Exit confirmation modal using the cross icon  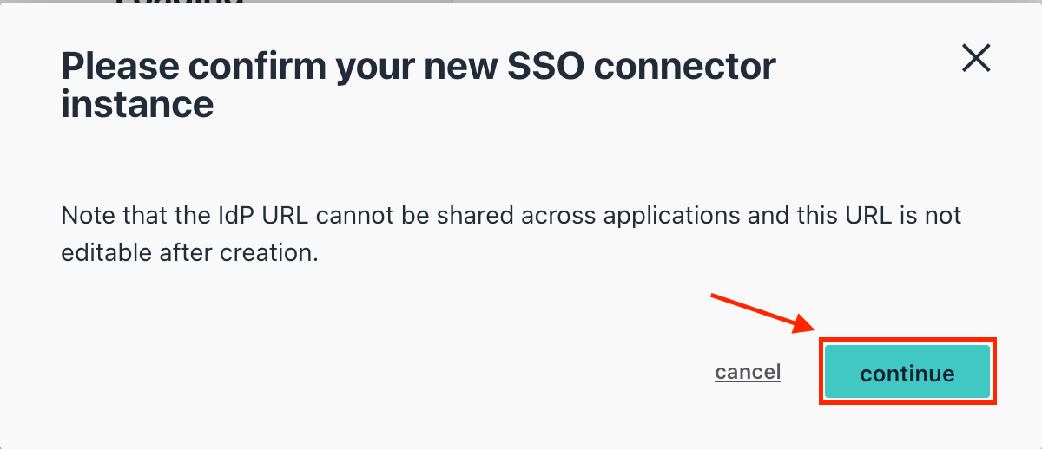pos(977,58)
